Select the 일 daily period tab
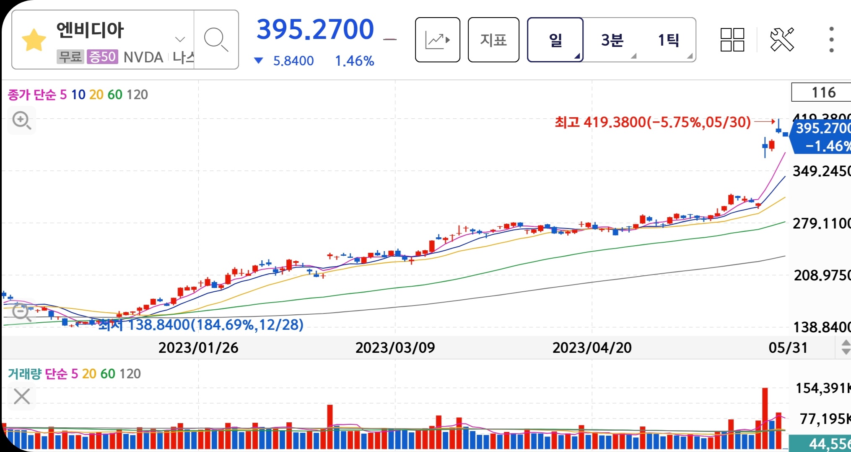This screenshot has width=851, height=452. [x=555, y=40]
